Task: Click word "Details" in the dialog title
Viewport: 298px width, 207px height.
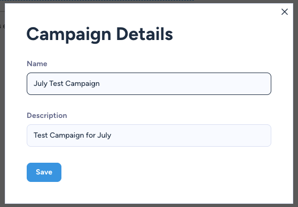Action: (x=144, y=34)
